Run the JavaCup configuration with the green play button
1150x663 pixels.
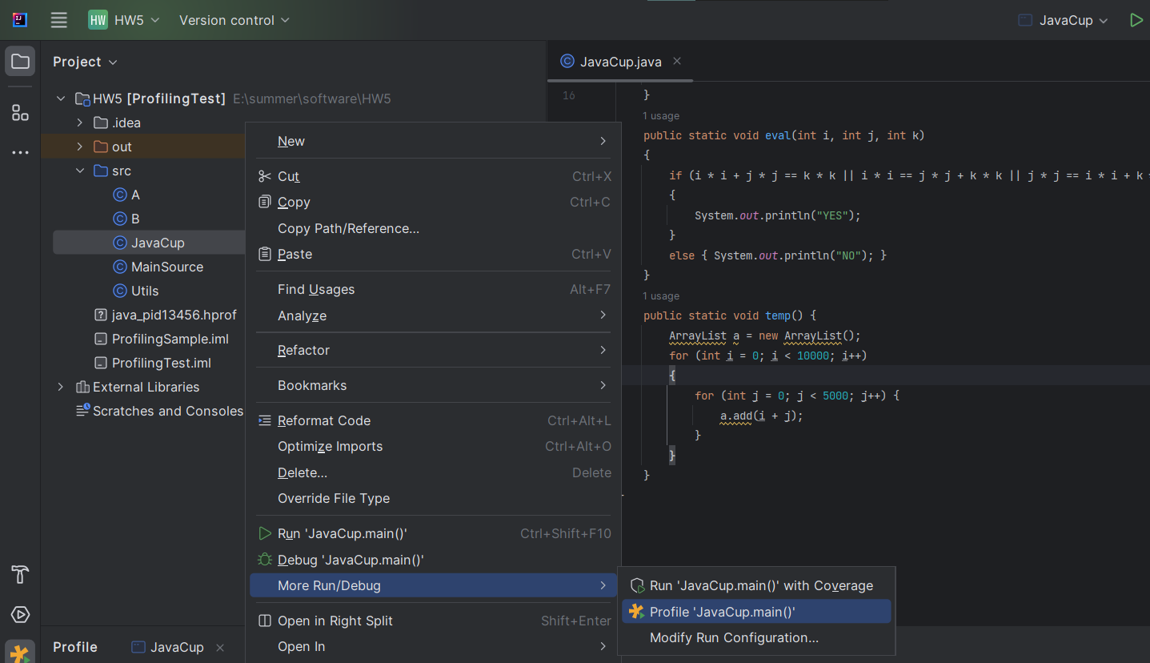(1136, 19)
